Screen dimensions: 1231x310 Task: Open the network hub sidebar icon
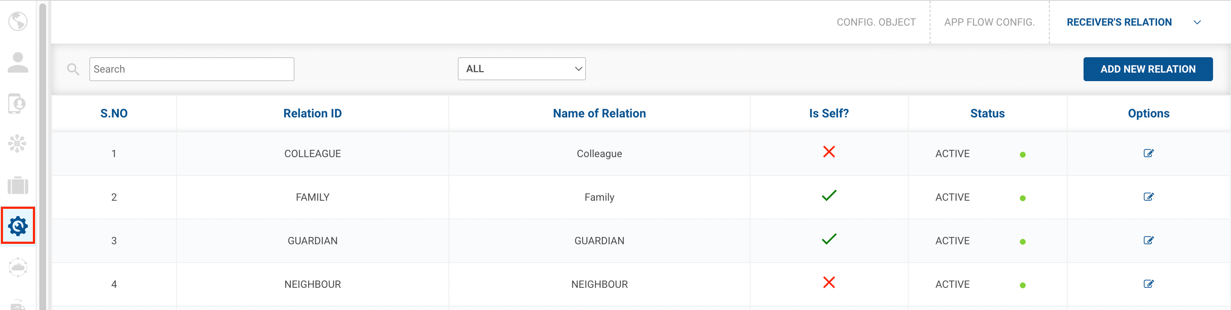[x=17, y=143]
